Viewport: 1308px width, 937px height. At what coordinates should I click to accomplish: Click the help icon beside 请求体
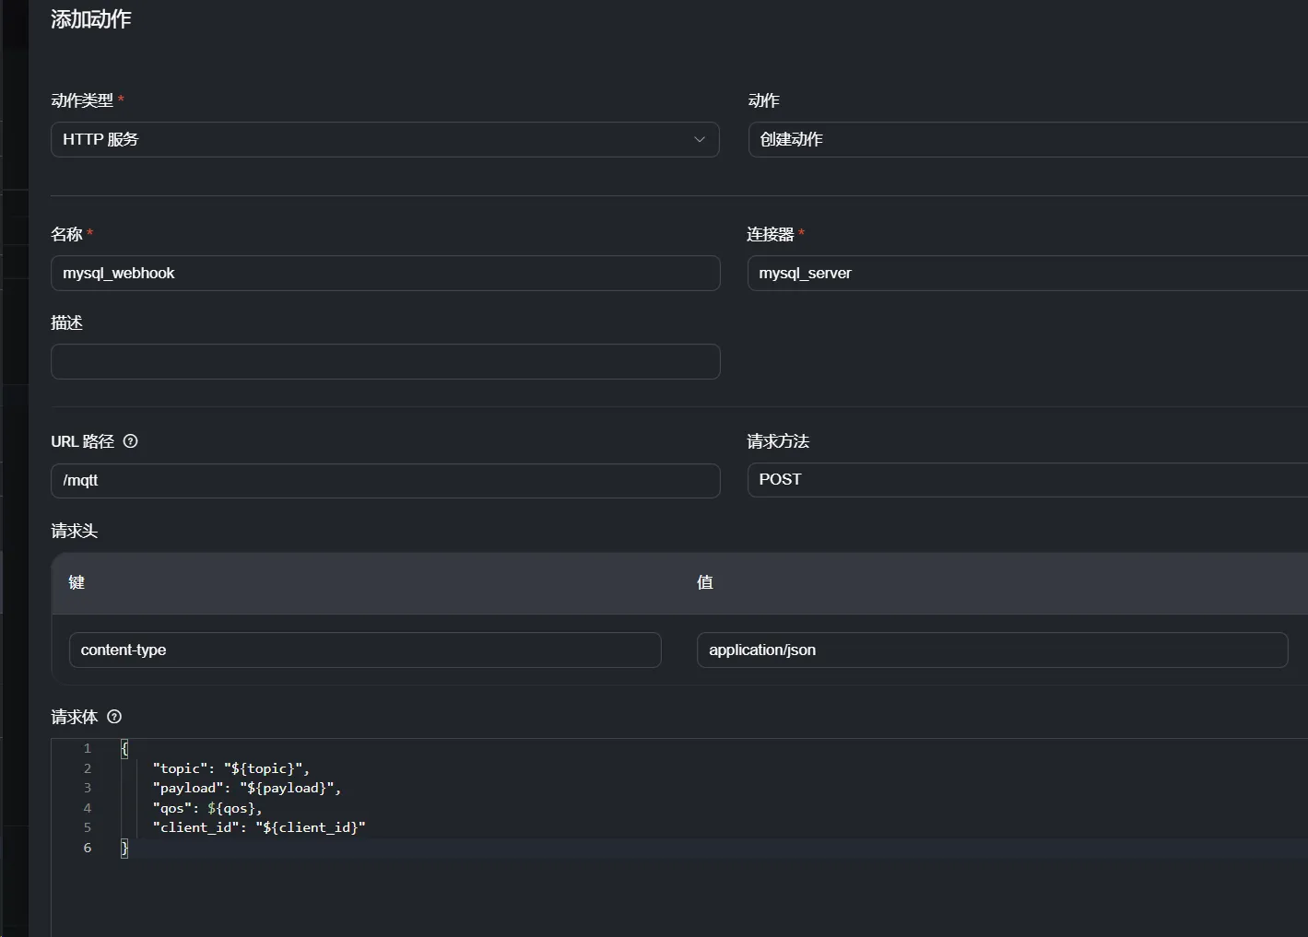114,717
